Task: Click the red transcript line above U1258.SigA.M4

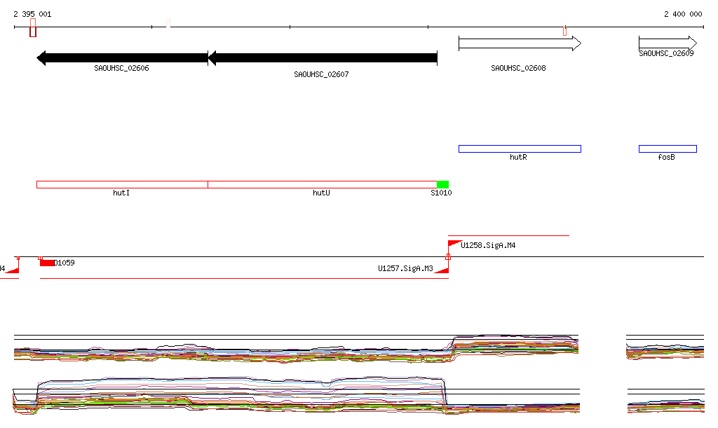Action: [x=508, y=236]
